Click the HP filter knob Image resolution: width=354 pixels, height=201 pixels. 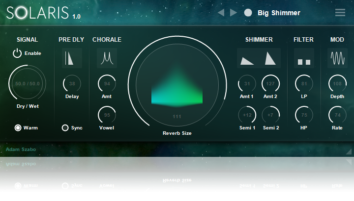[304, 115]
